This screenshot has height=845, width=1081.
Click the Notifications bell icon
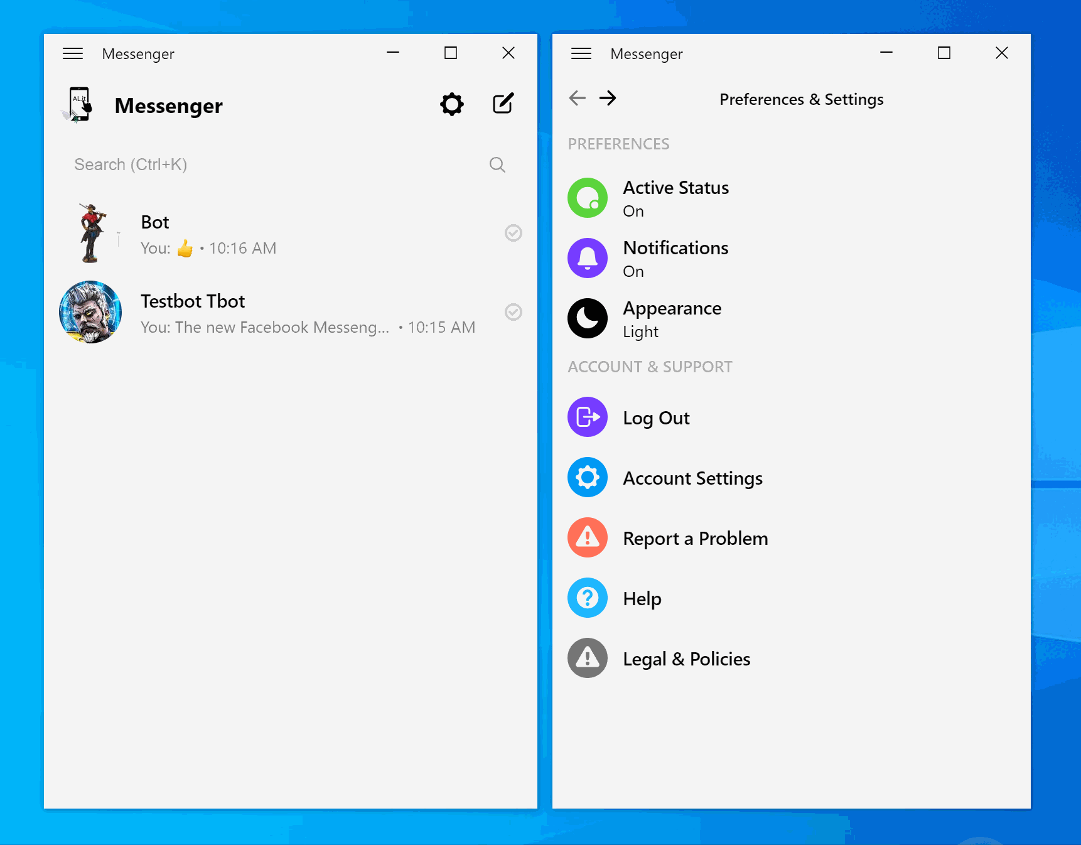coord(587,257)
